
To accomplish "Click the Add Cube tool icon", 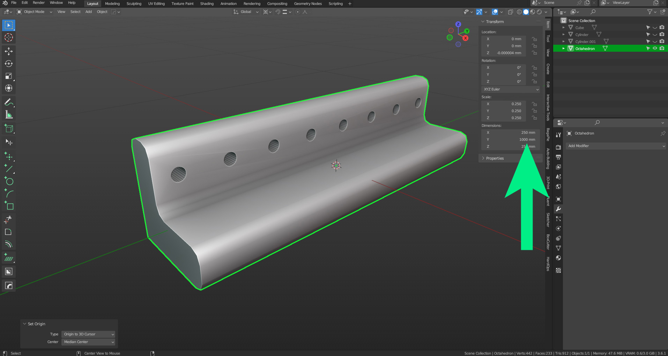I will [x=9, y=129].
